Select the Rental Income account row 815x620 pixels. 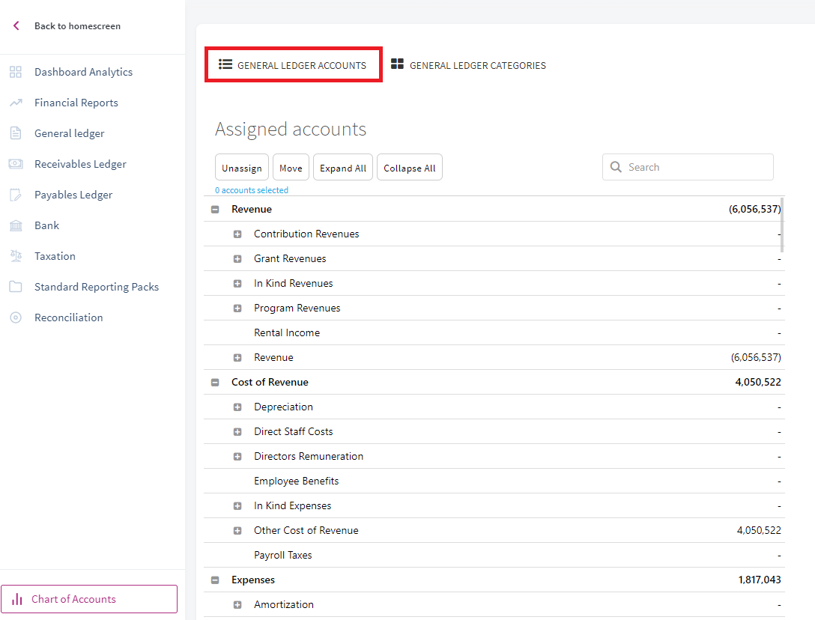point(494,332)
